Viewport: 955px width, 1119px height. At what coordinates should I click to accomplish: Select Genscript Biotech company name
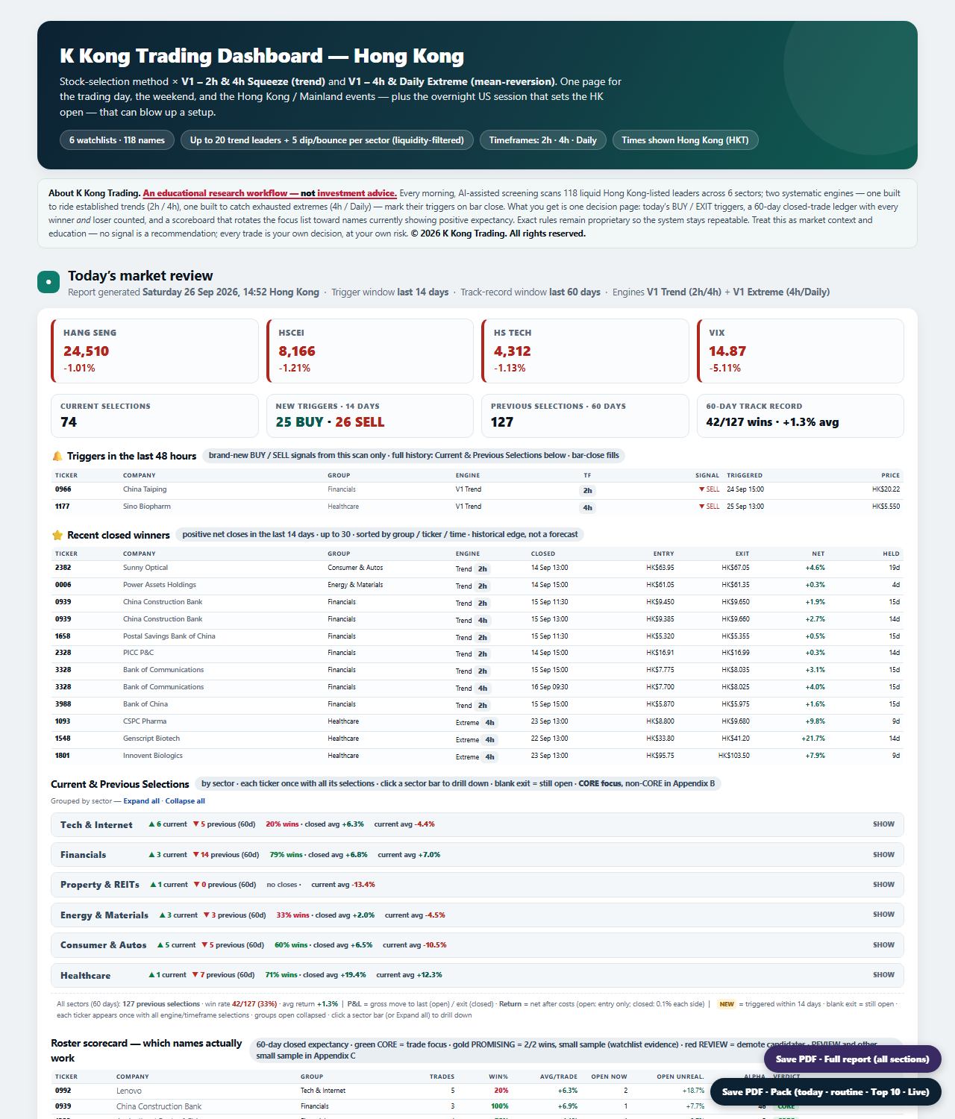pyautogui.click(x=151, y=739)
